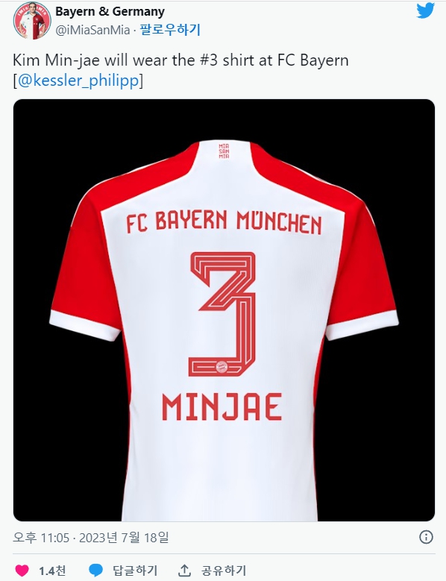Open the @kessler_philipp mention link
This screenshot has width=446, height=581.
point(78,80)
